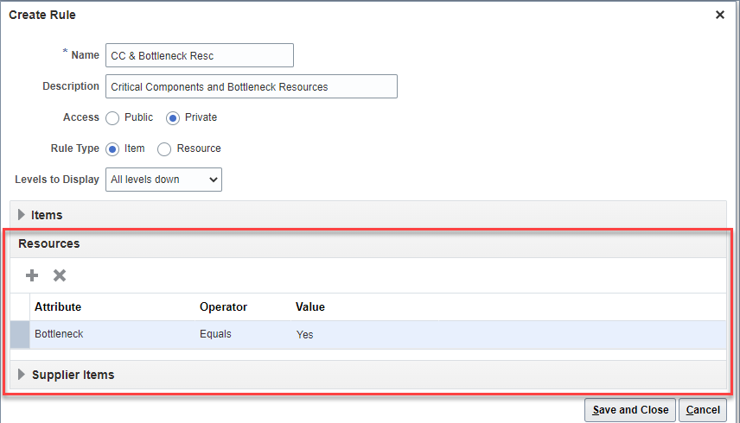Choose the Item rule type
Screen dimensions: 740x423
(x=112, y=148)
